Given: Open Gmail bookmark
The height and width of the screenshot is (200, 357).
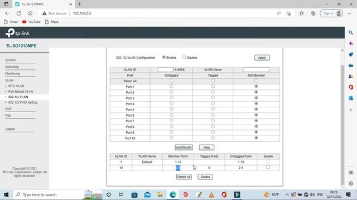Looking at the screenshot, I should (x=11, y=22).
